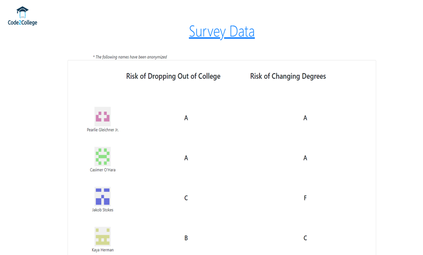This screenshot has height=255, width=423.
Task: Click Jakob Stokes' dropout risk grade C
Action: click(186, 198)
